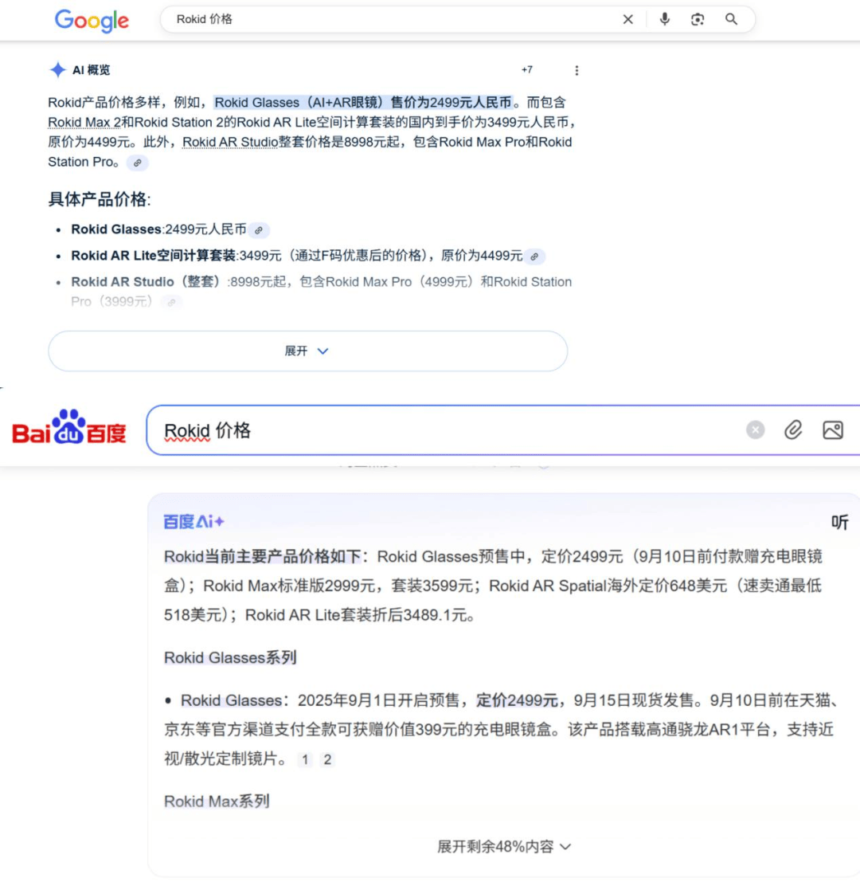Click the Rokid AR Studio（整套）bullet title

[149, 282]
